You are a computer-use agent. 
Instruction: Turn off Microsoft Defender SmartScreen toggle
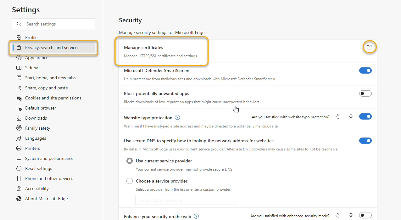[365, 71]
